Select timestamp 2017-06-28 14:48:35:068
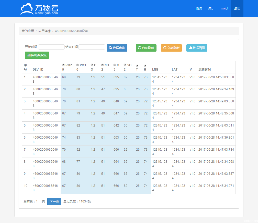The image size is (258, 223). tap(216, 113)
